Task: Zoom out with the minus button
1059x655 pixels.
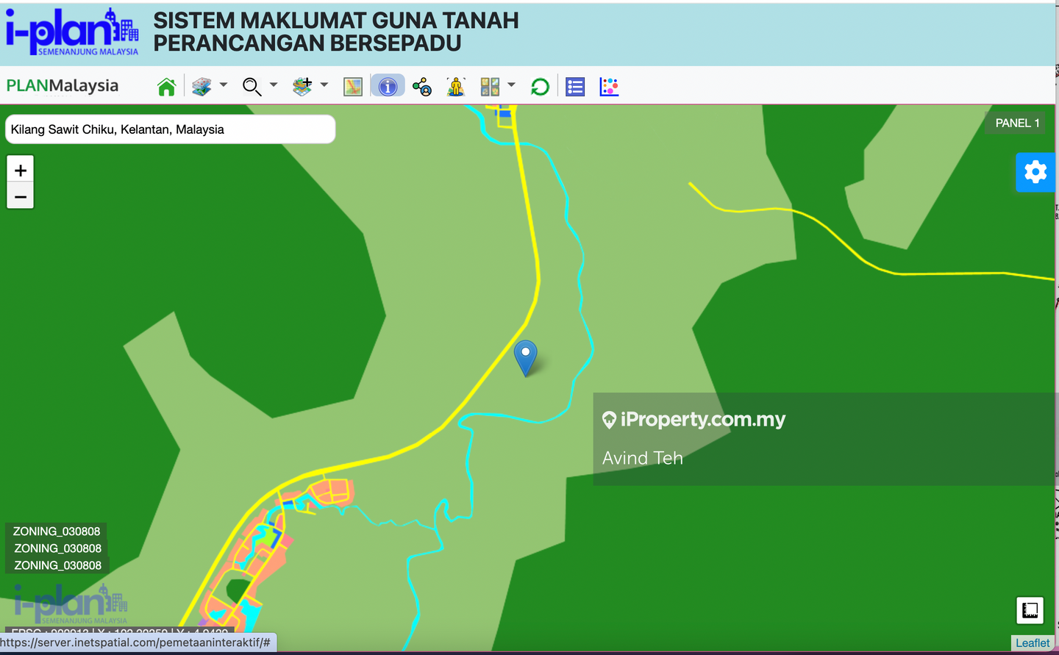Action: coord(21,196)
